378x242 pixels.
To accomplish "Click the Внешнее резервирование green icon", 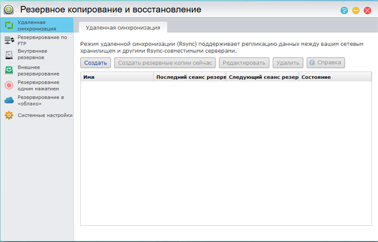I will pyautogui.click(x=9, y=70).
